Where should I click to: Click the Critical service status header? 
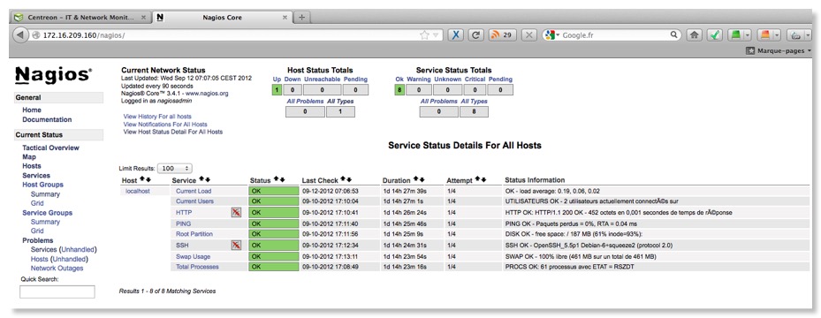click(475, 79)
